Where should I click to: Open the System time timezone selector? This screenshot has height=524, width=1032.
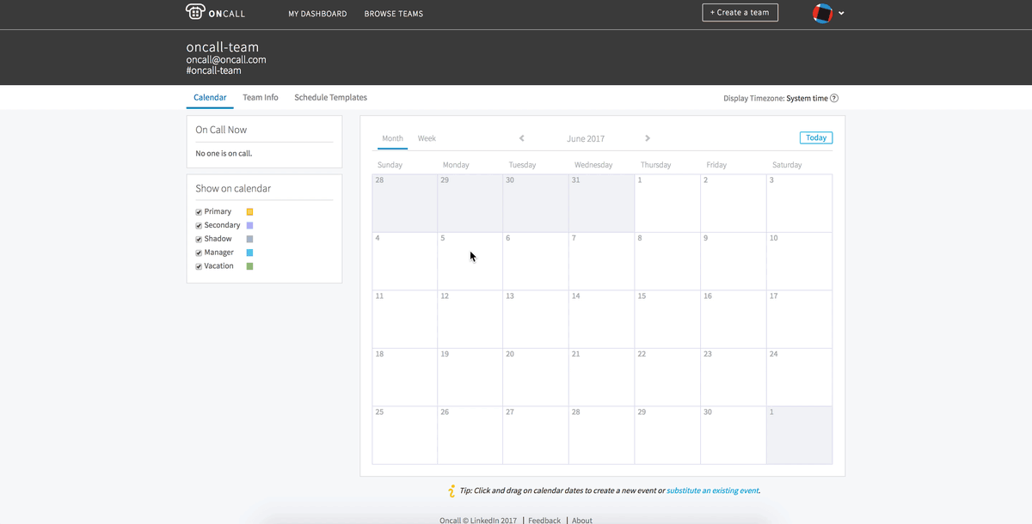tap(806, 99)
